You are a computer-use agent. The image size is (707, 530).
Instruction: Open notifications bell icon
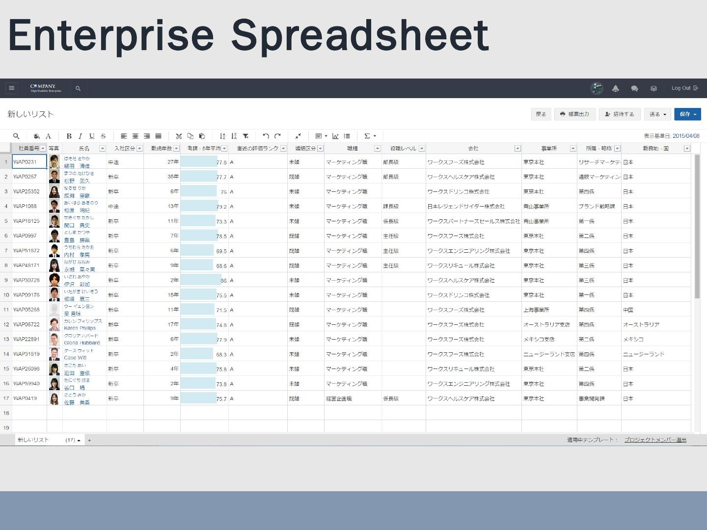(x=615, y=88)
